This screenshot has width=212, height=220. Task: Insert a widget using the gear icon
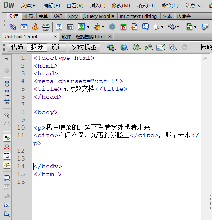pyautogui.click(x=112, y=26)
